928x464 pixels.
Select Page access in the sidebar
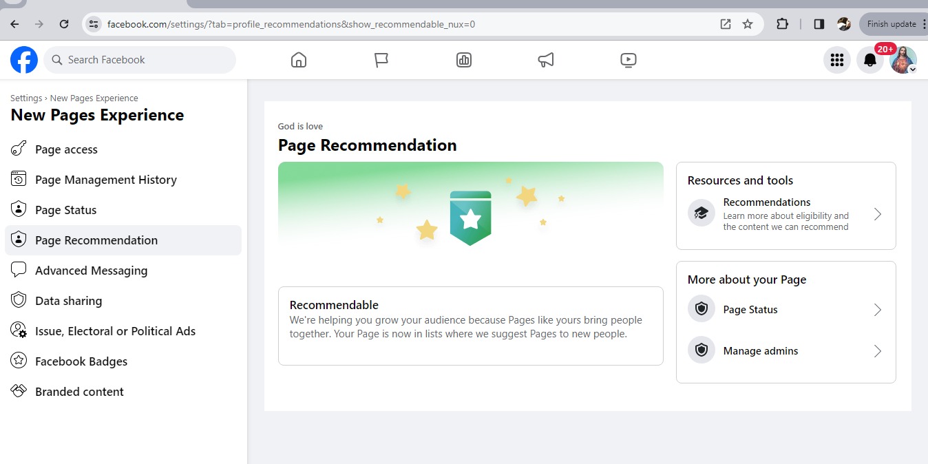[x=66, y=149]
